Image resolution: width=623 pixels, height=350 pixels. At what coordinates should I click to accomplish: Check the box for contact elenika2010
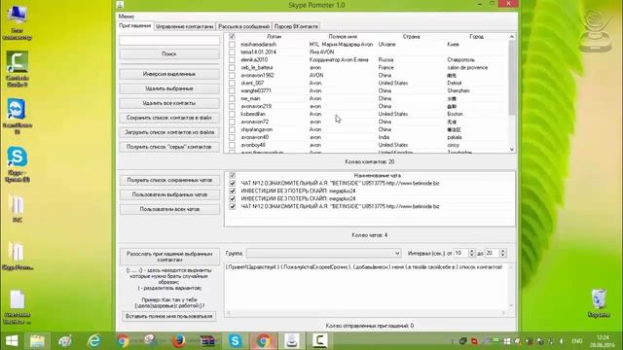[x=232, y=60]
